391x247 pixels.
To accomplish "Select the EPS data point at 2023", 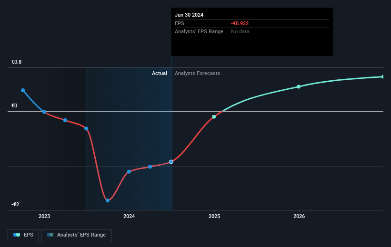I will (x=44, y=112).
